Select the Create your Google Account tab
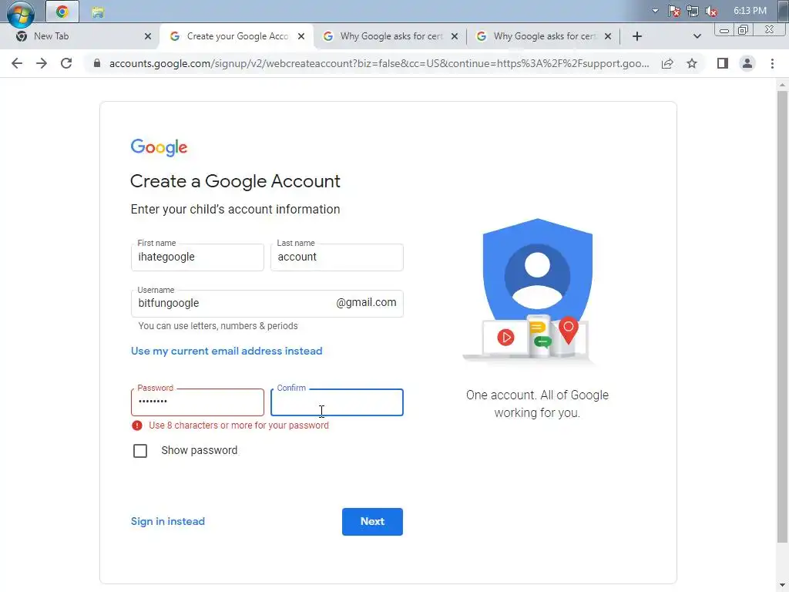The width and height of the screenshot is (789, 592). coord(237,36)
